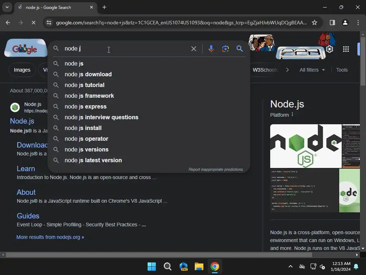Open the Learn sitelink

[26, 169]
